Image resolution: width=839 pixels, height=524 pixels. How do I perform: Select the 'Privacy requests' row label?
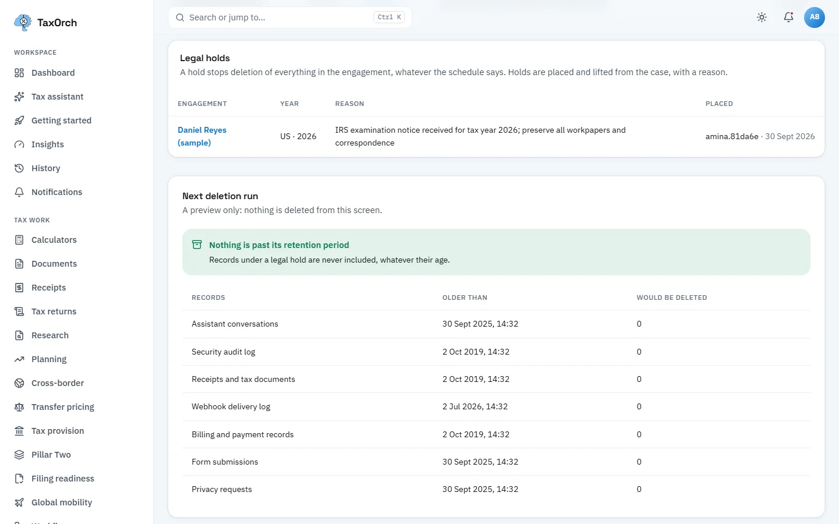point(221,489)
